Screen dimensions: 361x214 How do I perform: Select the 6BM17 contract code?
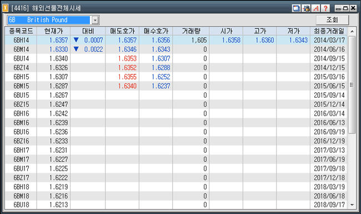[21, 160]
